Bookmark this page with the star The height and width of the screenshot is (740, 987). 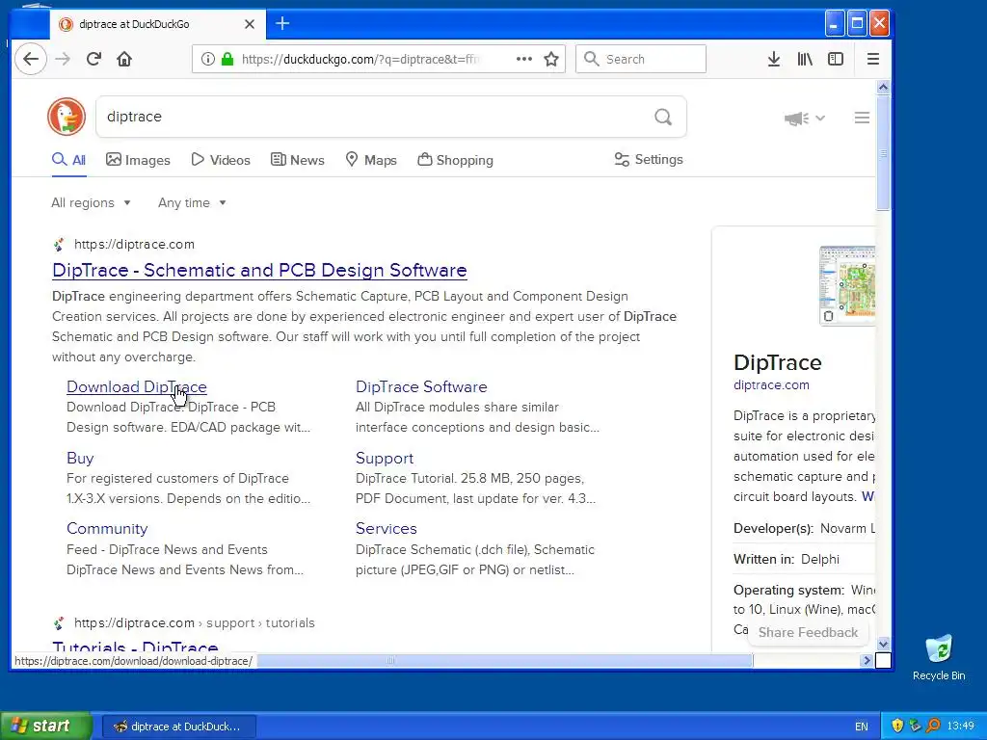[551, 59]
